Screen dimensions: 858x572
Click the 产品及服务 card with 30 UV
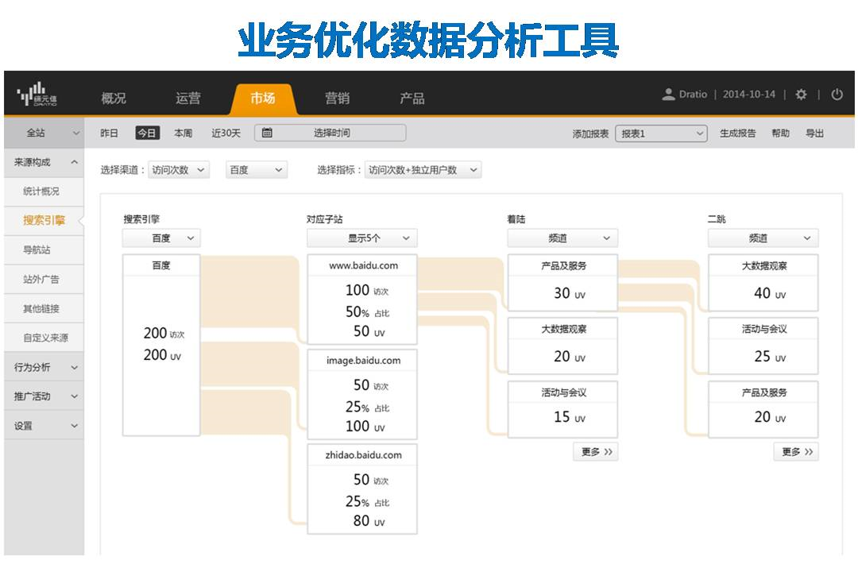tap(563, 283)
